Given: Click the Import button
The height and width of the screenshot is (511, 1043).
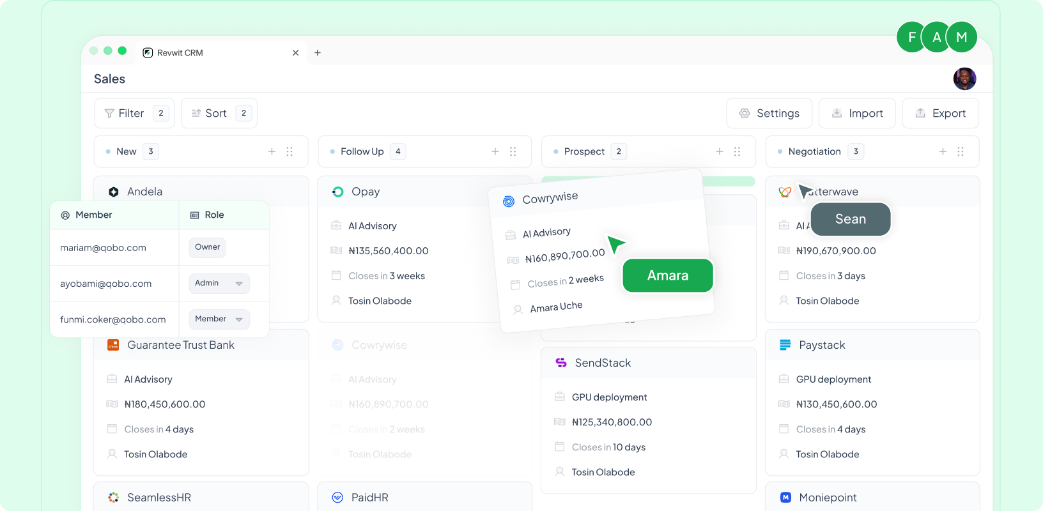Looking at the screenshot, I should click(x=856, y=113).
